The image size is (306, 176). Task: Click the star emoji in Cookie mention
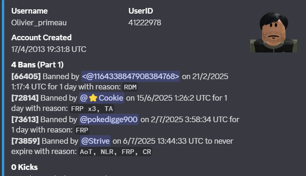coord(93,98)
